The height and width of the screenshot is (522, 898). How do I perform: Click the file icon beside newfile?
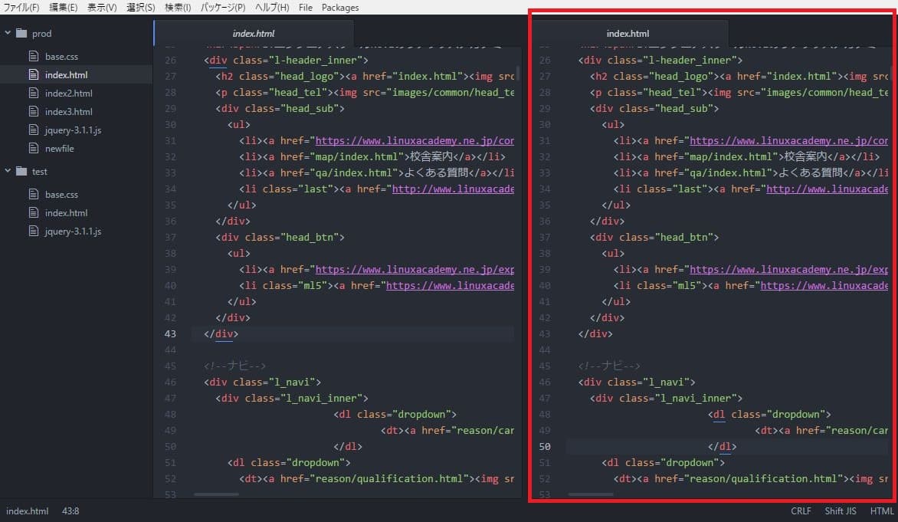coord(33,149)
